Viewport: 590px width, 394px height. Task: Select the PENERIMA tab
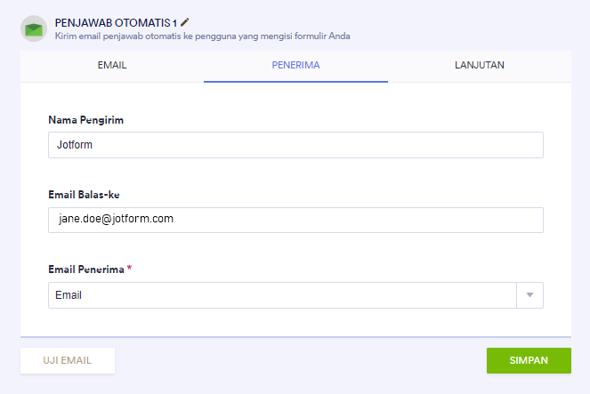(295, 66)
